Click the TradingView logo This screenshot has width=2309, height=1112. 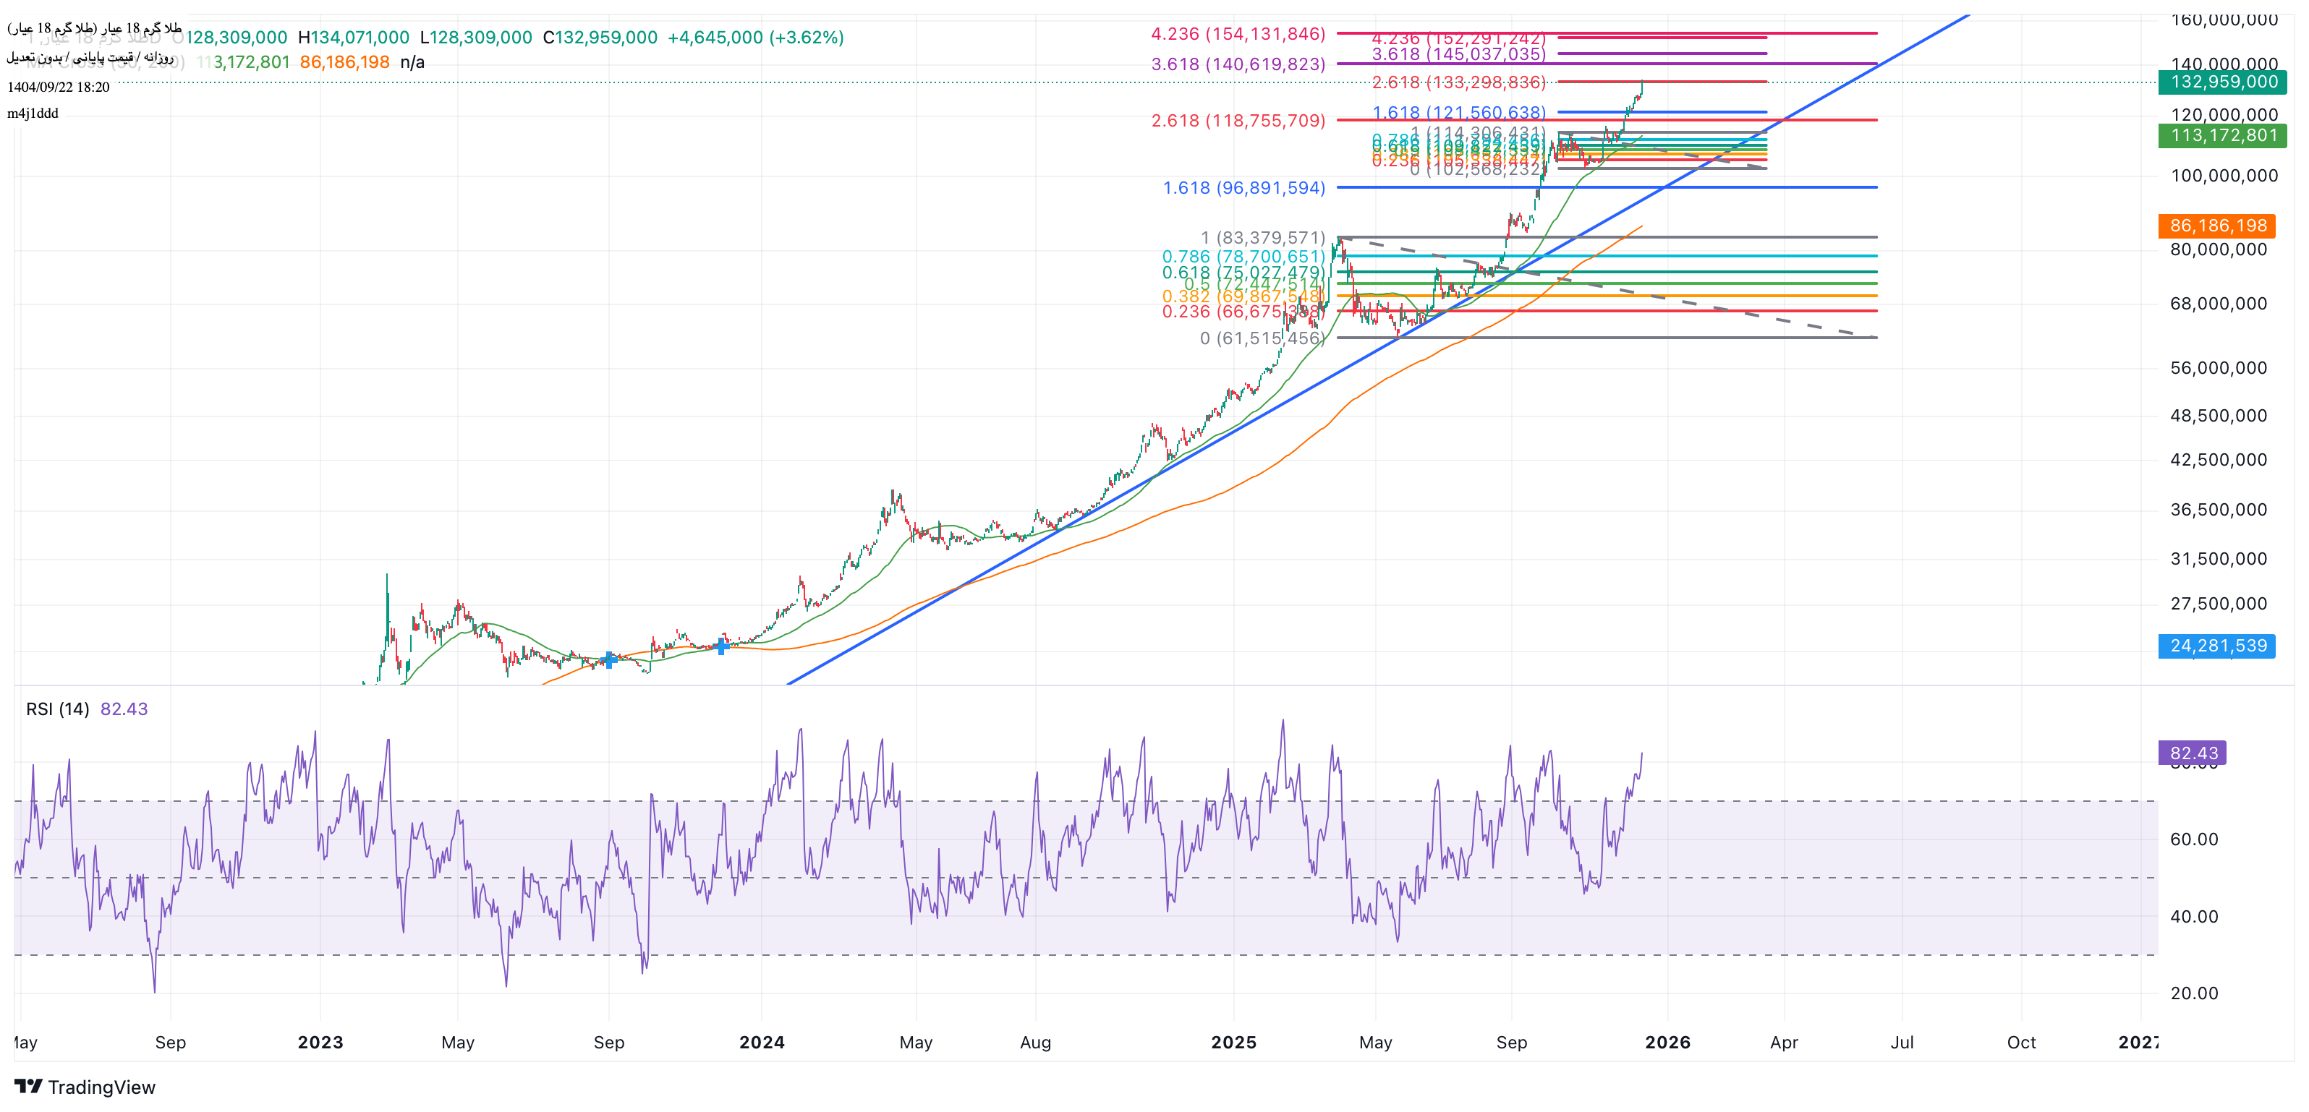point(84,1087)
